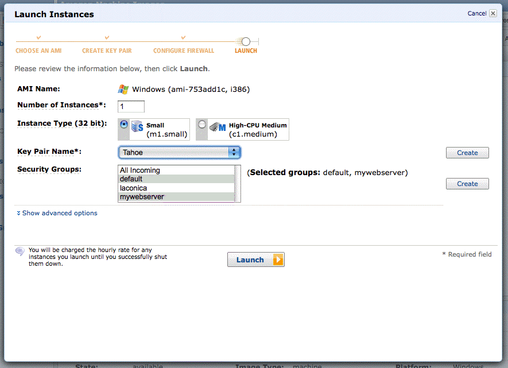
Task: Click the orange arrow icon on Launch
Action: tap(278, 260)
